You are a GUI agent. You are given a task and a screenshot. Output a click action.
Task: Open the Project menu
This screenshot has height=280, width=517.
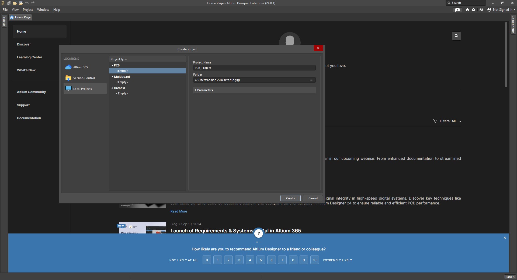click(28, 10)
